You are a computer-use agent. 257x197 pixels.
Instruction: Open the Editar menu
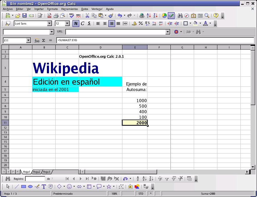pos(20,9)
